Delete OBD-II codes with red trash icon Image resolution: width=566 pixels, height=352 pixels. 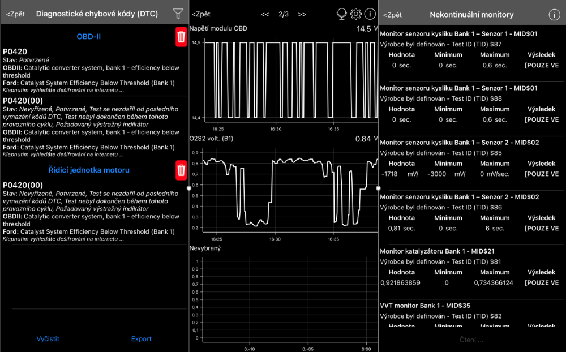(x=181, y=37)
